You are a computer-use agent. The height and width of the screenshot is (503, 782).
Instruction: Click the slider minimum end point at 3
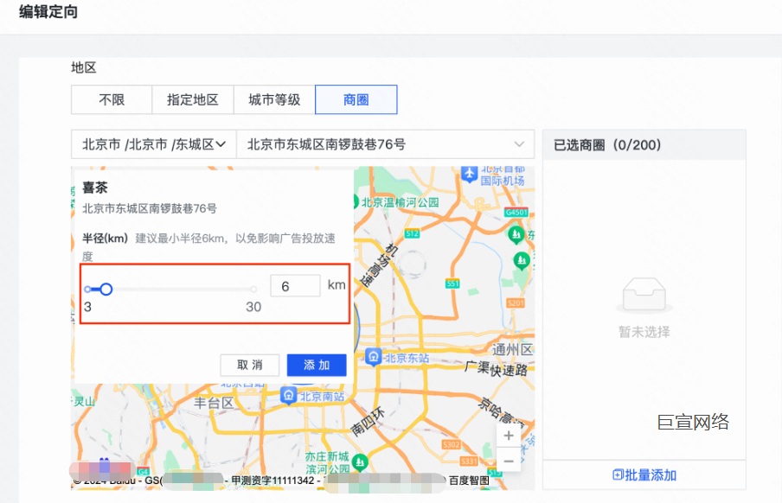point(87,290)
